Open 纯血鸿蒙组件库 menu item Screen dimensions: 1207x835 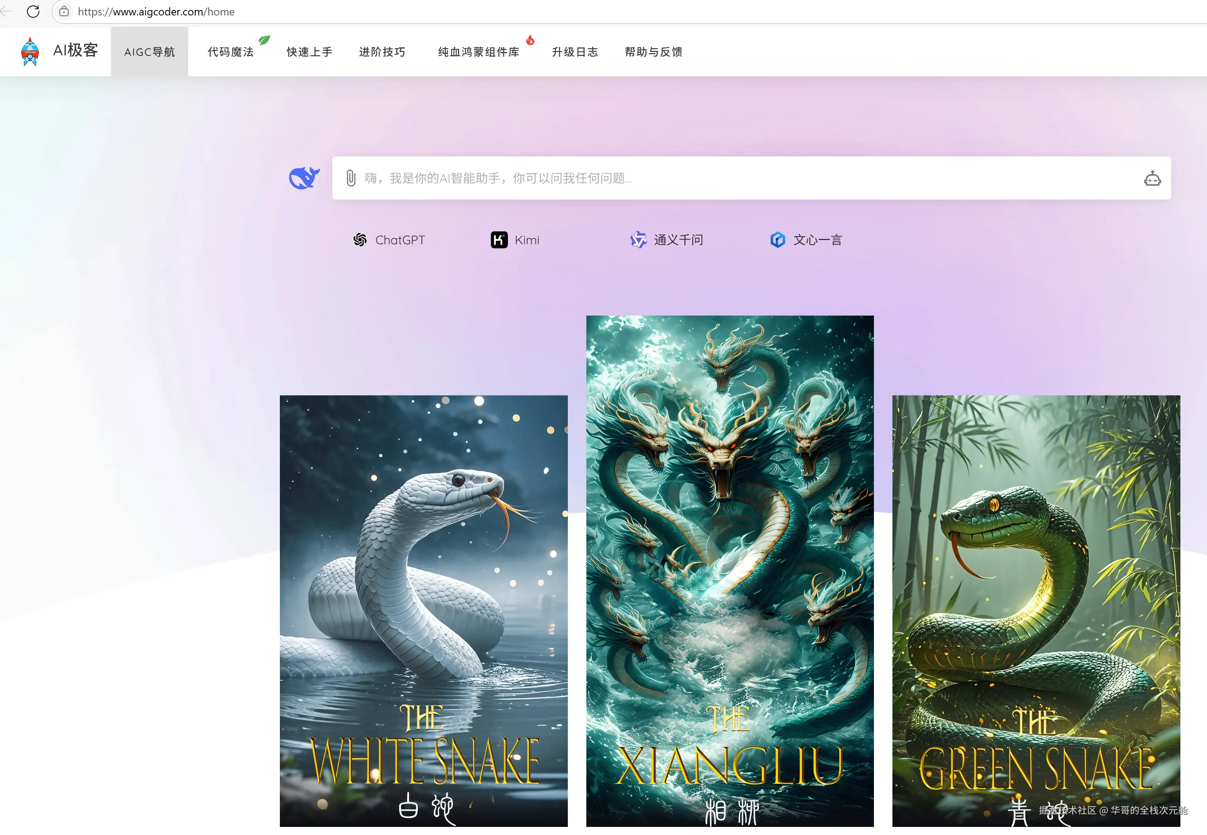click(478, 52)
